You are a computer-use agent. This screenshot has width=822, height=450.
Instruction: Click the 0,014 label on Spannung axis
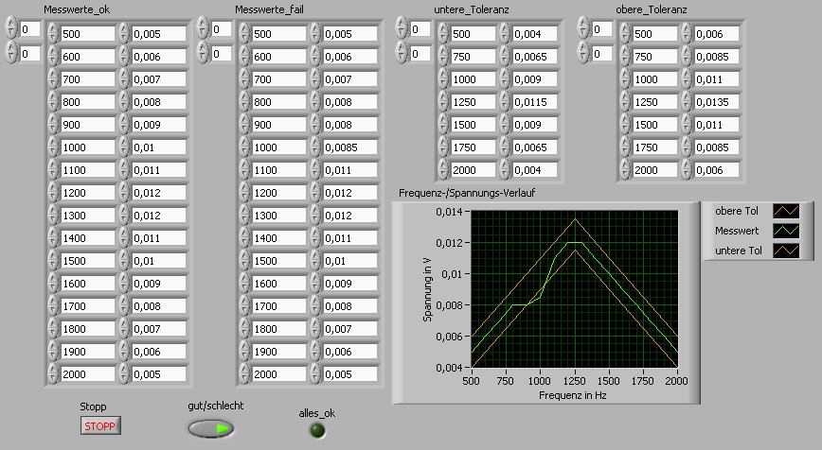[x=451, y=213]
